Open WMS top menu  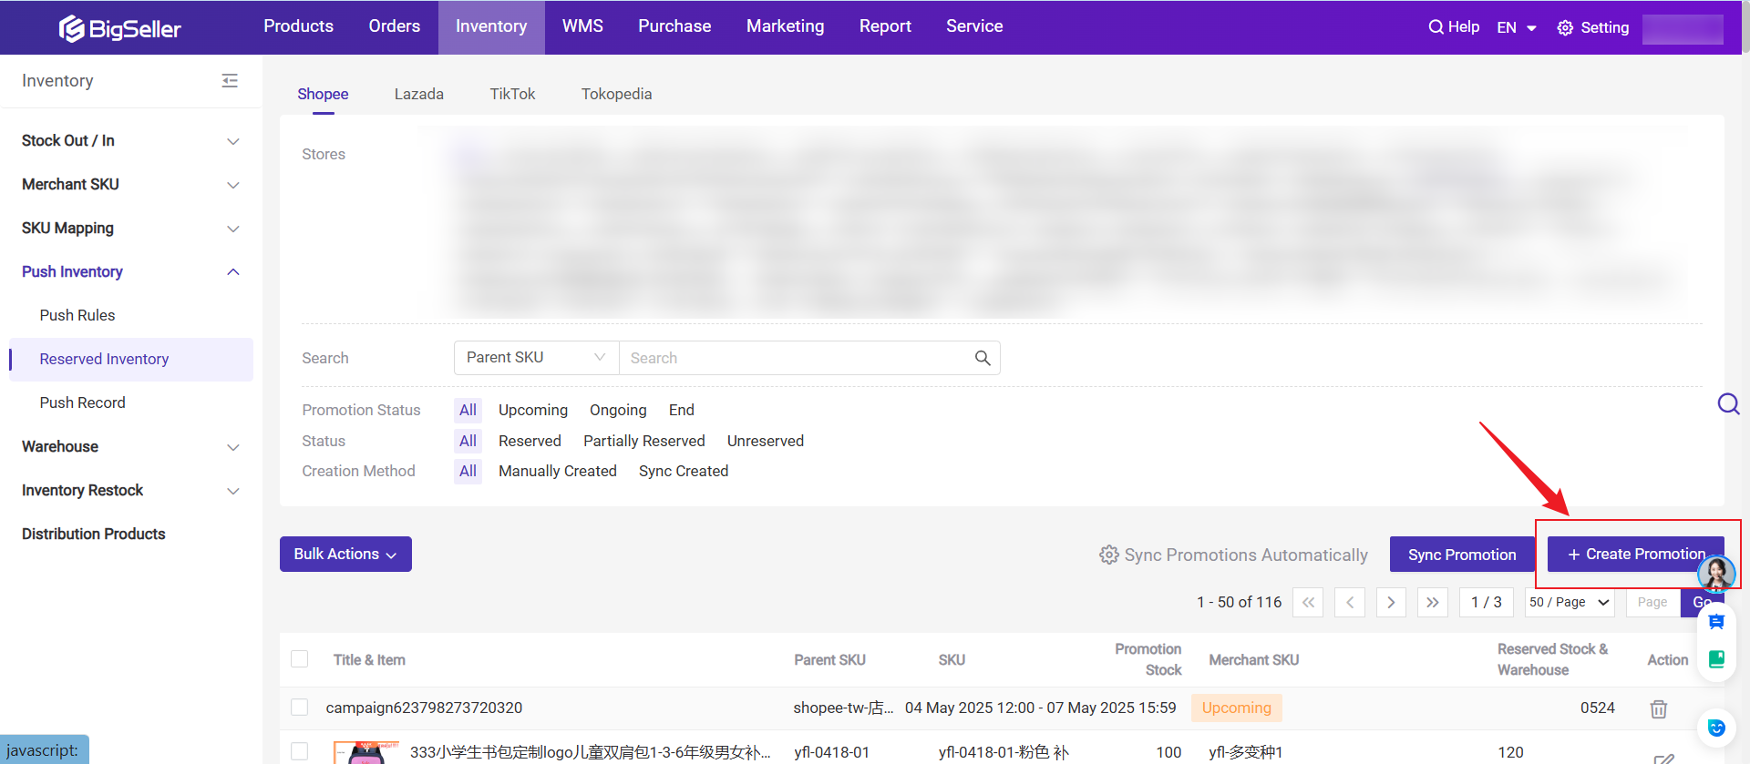tap(582, 26)
